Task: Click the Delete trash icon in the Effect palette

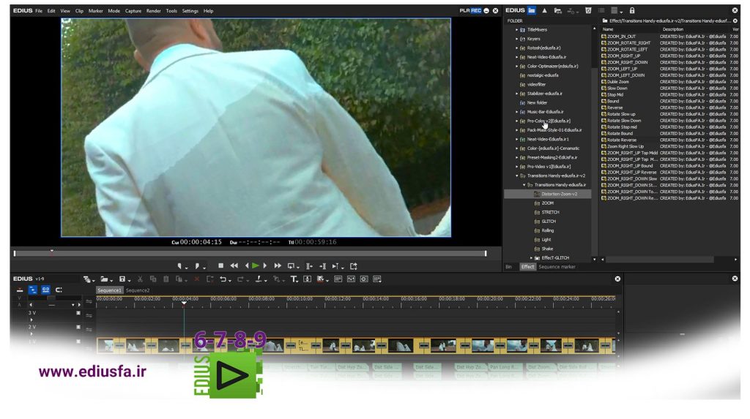Action: [588, 10]
